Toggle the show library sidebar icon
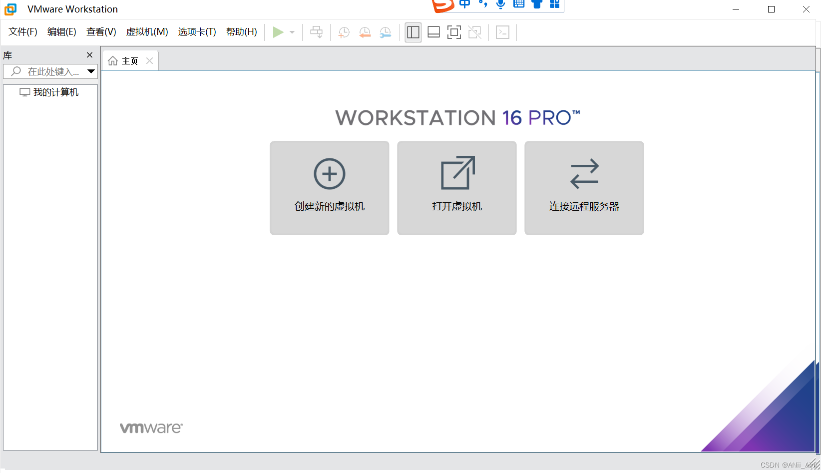The width and height of the screenshot is (824, 473). (x=413, y=32)
